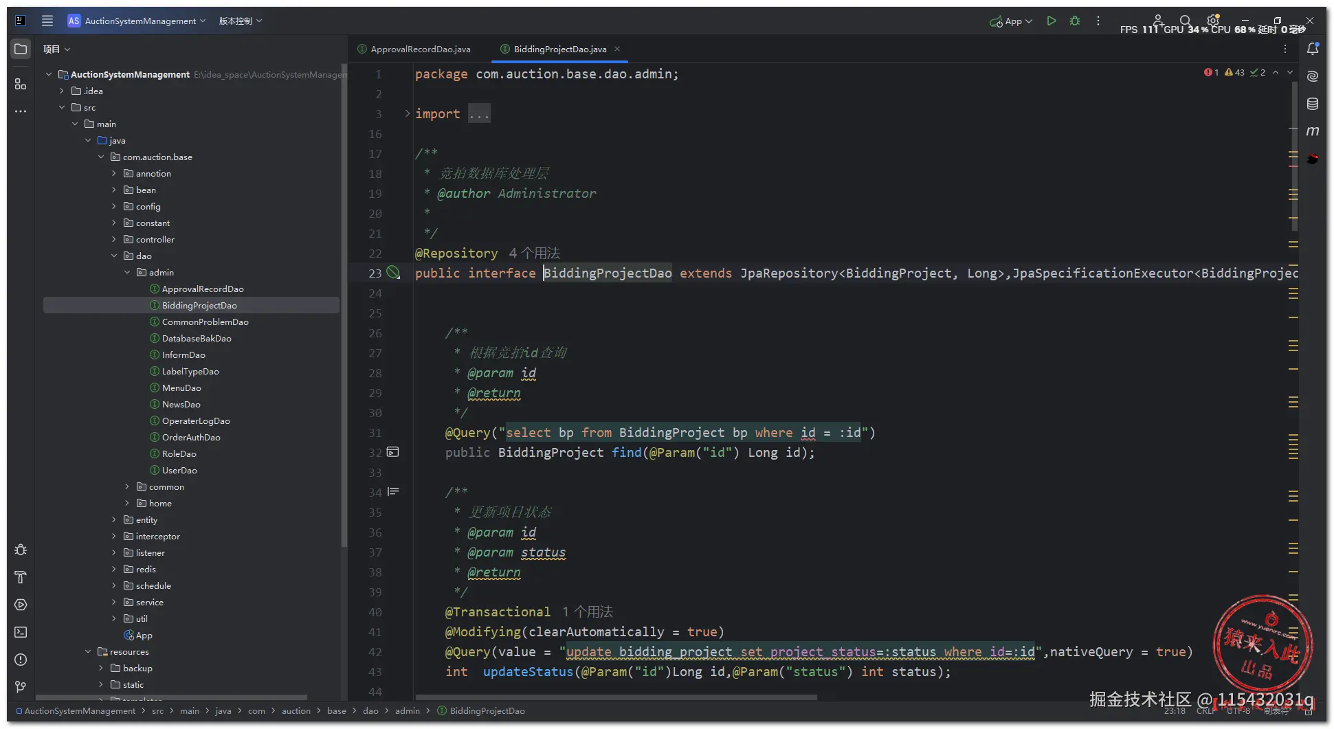Click the gutter icon on line 23
This screenshot has width=1334, height=729.
click(393, 273)
